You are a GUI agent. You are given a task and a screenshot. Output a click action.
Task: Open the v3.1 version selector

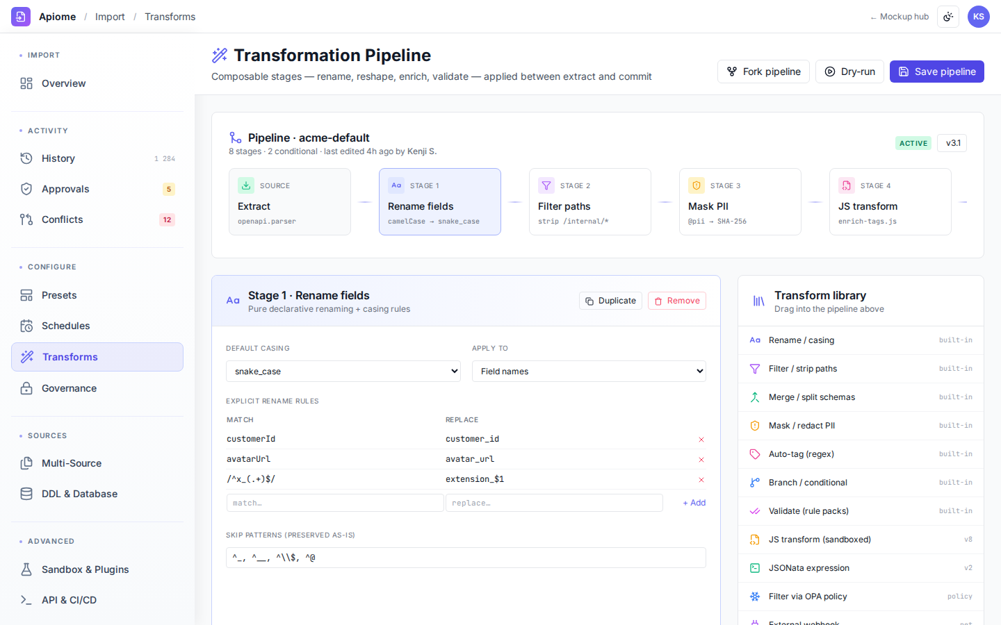tap(952, 143)
